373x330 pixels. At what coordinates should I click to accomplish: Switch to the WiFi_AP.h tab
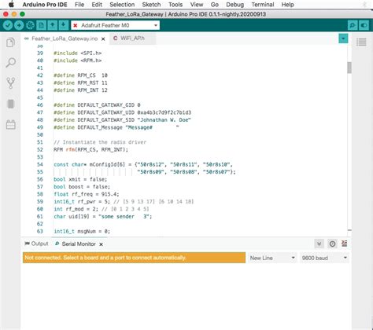point(132,38)
